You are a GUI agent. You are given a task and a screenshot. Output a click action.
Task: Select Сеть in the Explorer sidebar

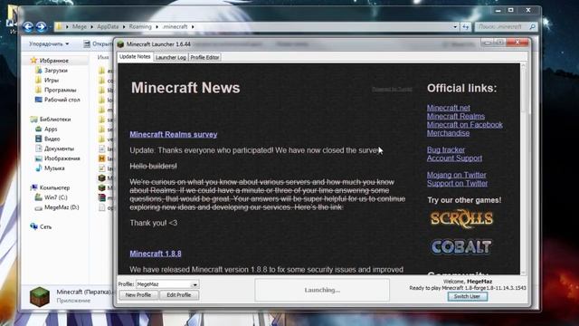pos(45,227)
